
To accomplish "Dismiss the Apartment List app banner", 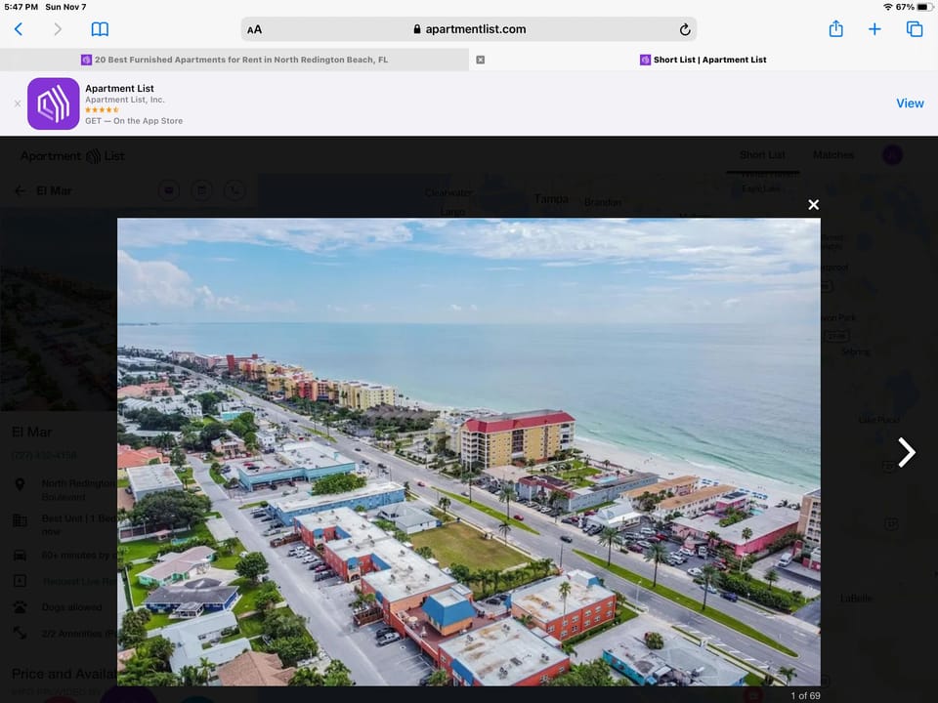I will [18, 103].
